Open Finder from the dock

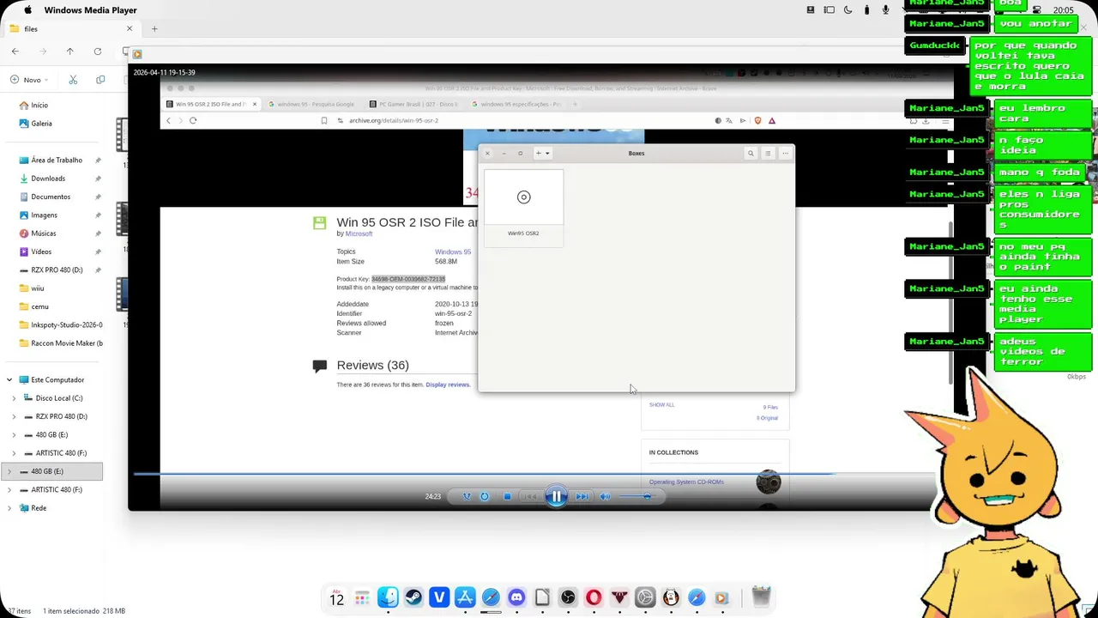[388, 597]
